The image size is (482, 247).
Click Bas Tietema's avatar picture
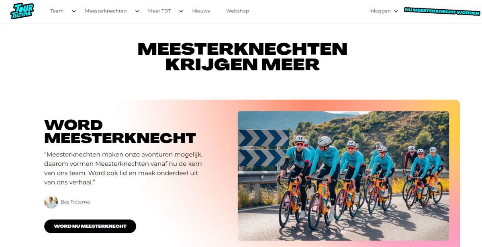51,202
